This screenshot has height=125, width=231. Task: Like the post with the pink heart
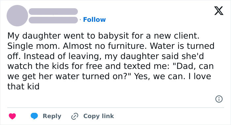pyautogui.click(x=13, y=116)
